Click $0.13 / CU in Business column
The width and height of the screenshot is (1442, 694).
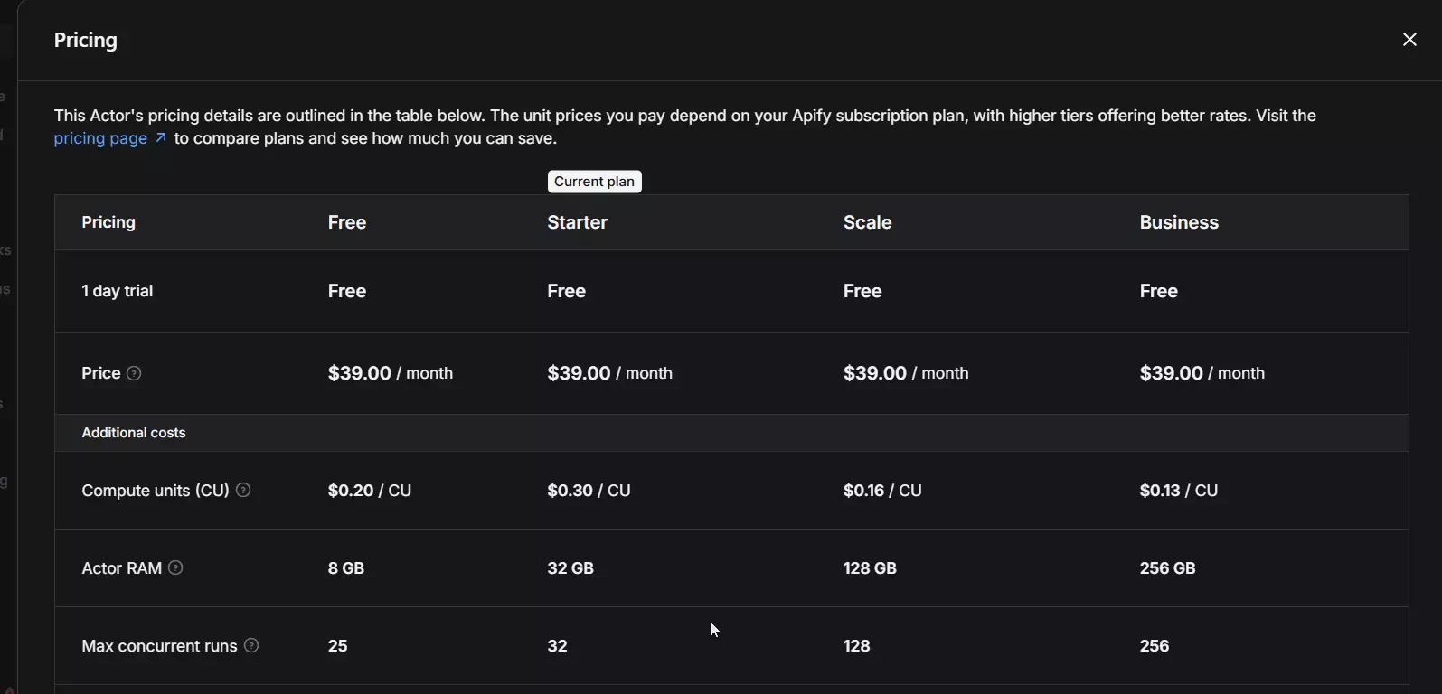click(1179, 491)
